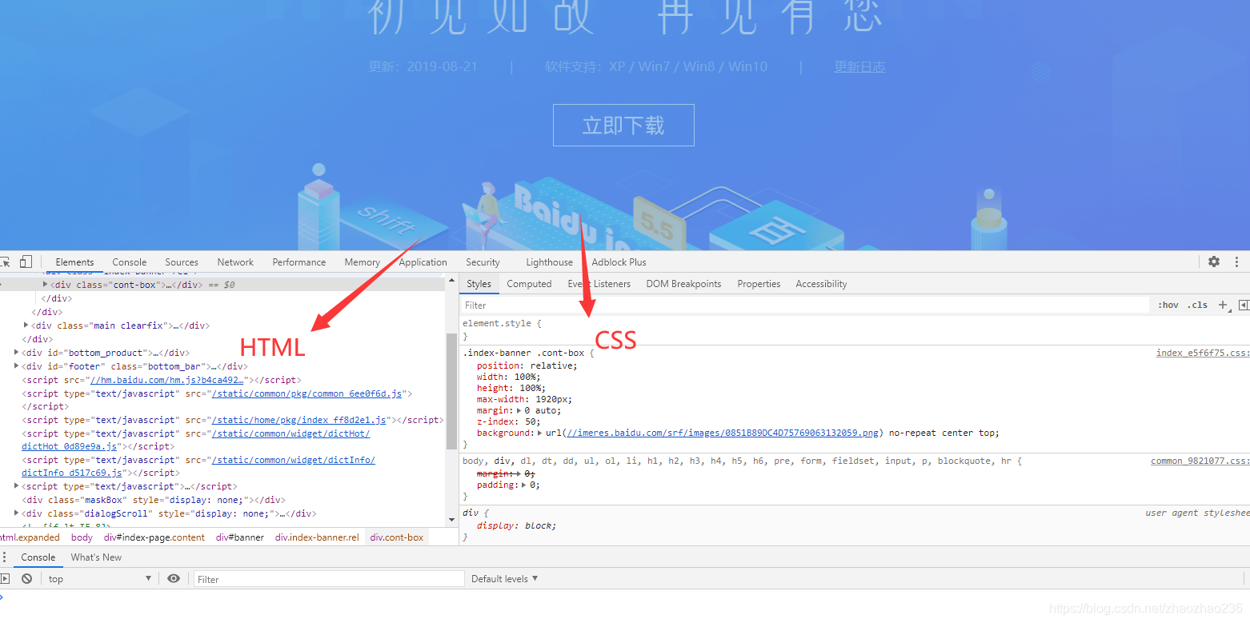The height and width of the screenshot is (623, 1250).
Task: Click the position: relative declaration
Action: [x=527, y=365]
